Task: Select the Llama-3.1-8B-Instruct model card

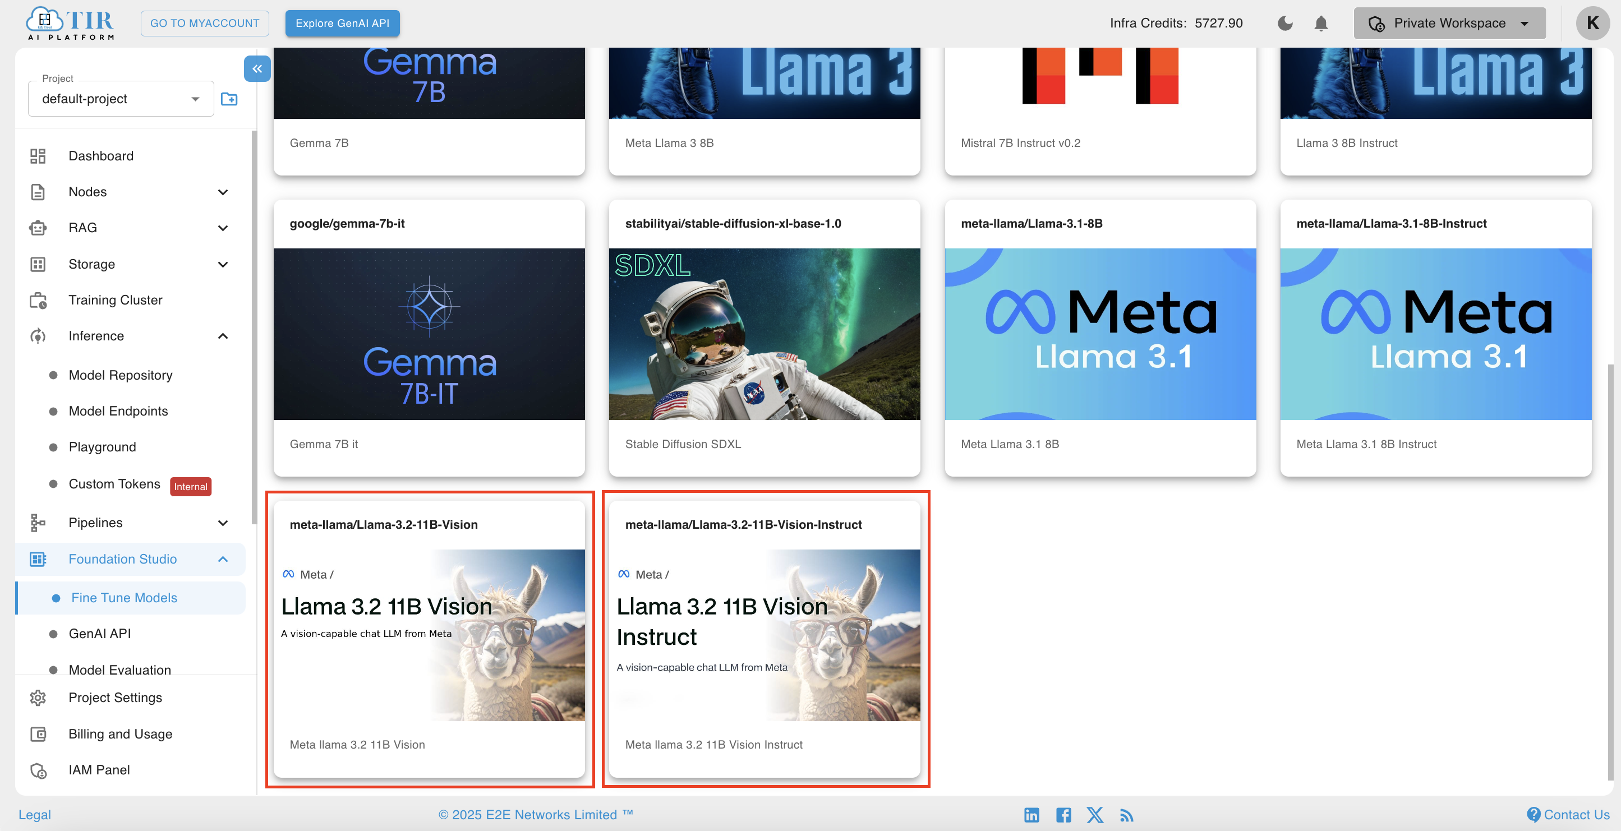Action: click(1436, 338)
